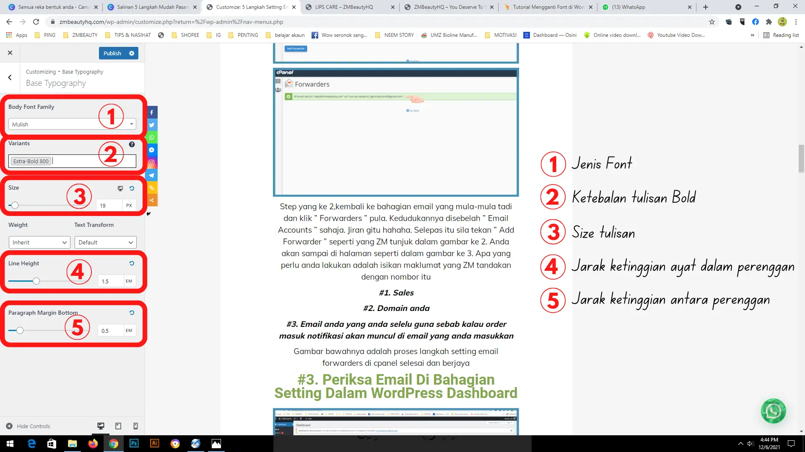Open the Weight Inherit dropdown
805x452 pixels.
39,242
